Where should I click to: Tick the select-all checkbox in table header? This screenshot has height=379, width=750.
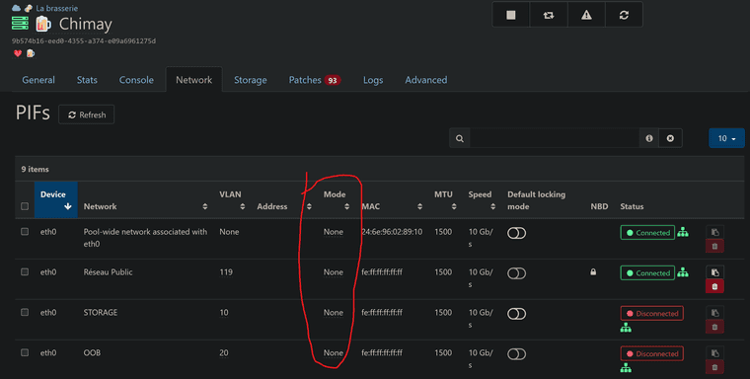(x=25, y=206)
